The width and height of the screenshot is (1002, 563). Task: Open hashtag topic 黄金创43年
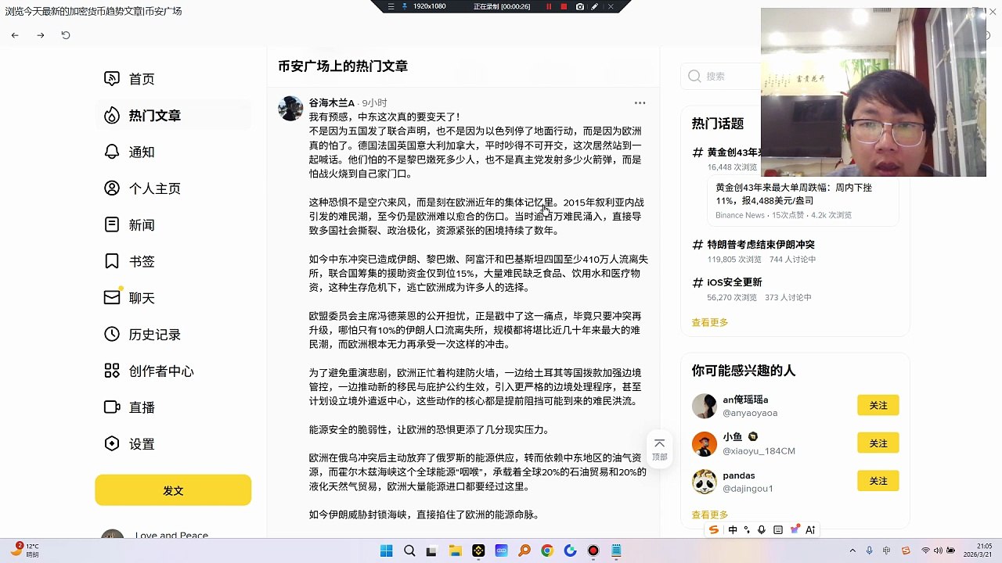[x=733, y=152]
